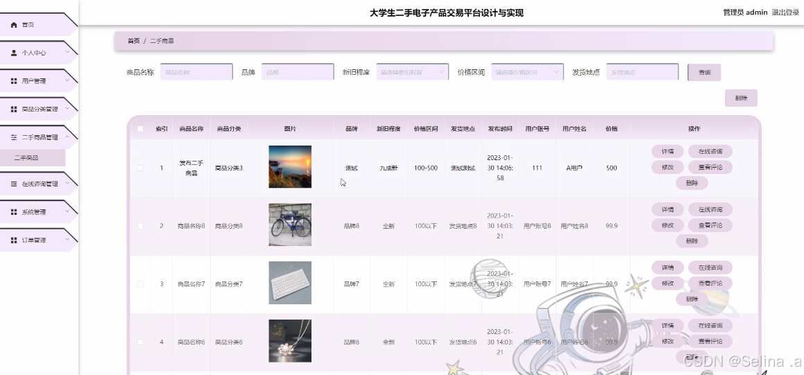
Task: Expand the 系统管理 chevron
Action: (x=67, y=211)
